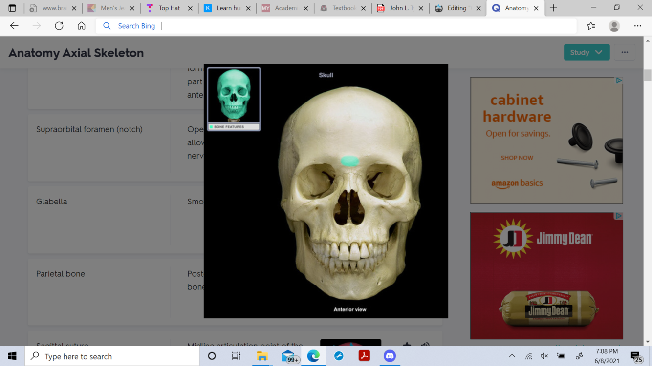This screenshot has height=366, width=652.
Task: Click the muted volume tray icon
Action: click(x=544, y=356)
